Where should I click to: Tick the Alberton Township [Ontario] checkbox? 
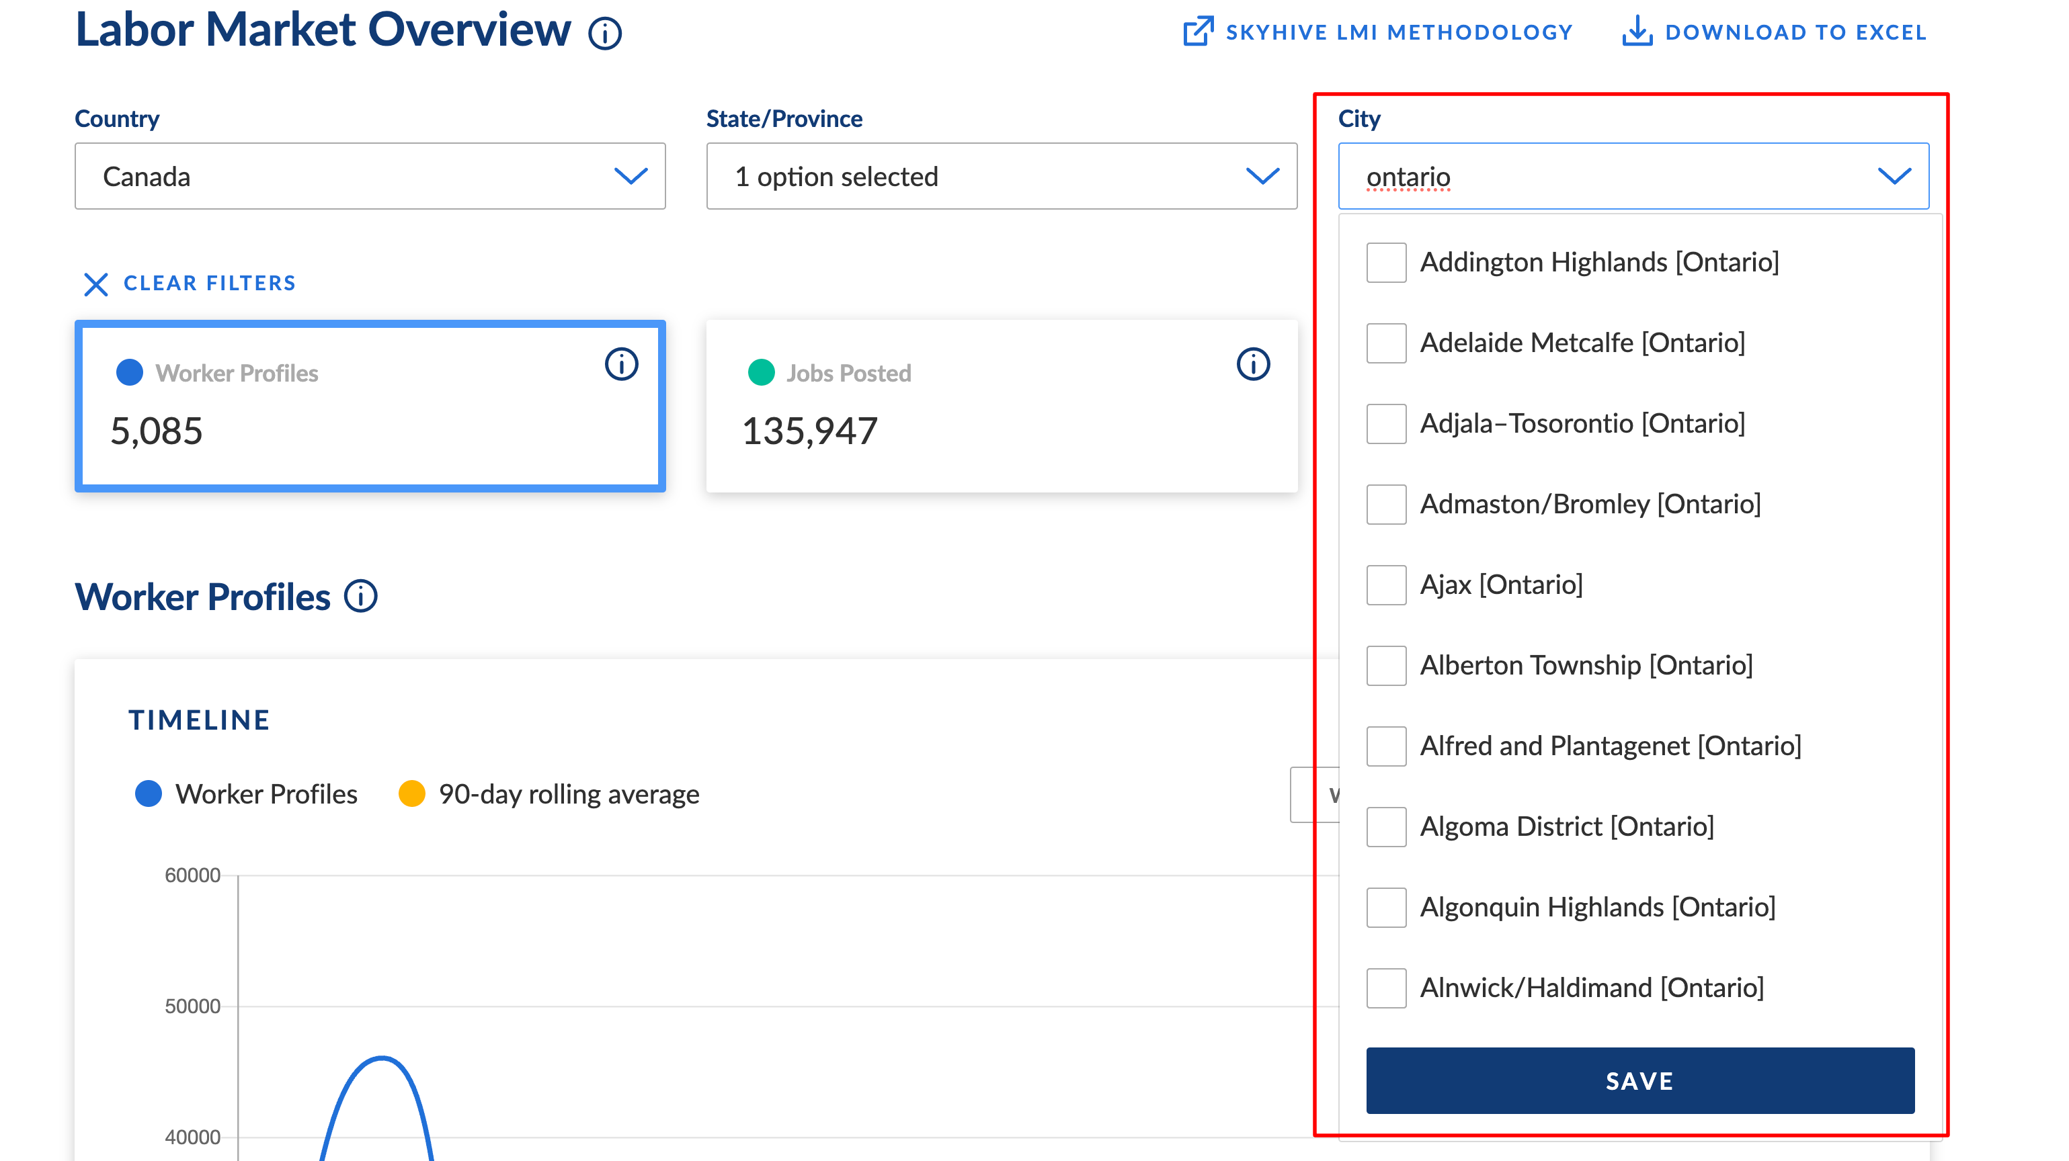(x=1386, y=666)
